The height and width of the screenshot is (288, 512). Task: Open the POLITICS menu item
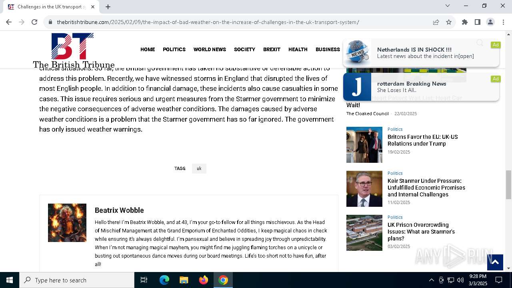click(174, 50)
